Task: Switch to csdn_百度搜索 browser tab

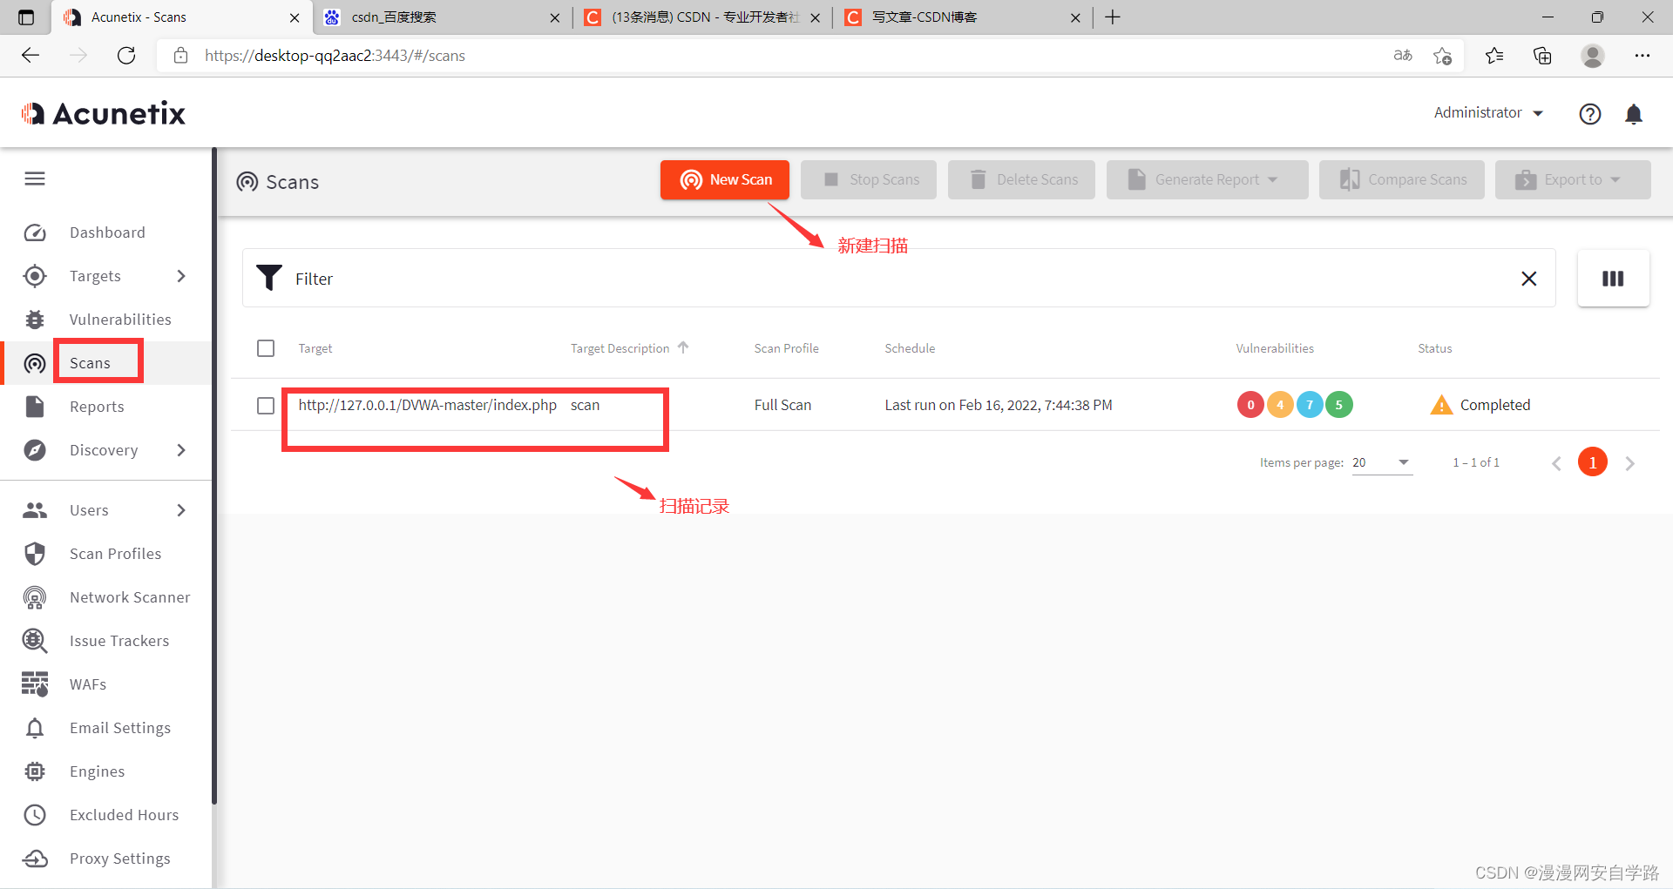Action: [441, 17]
